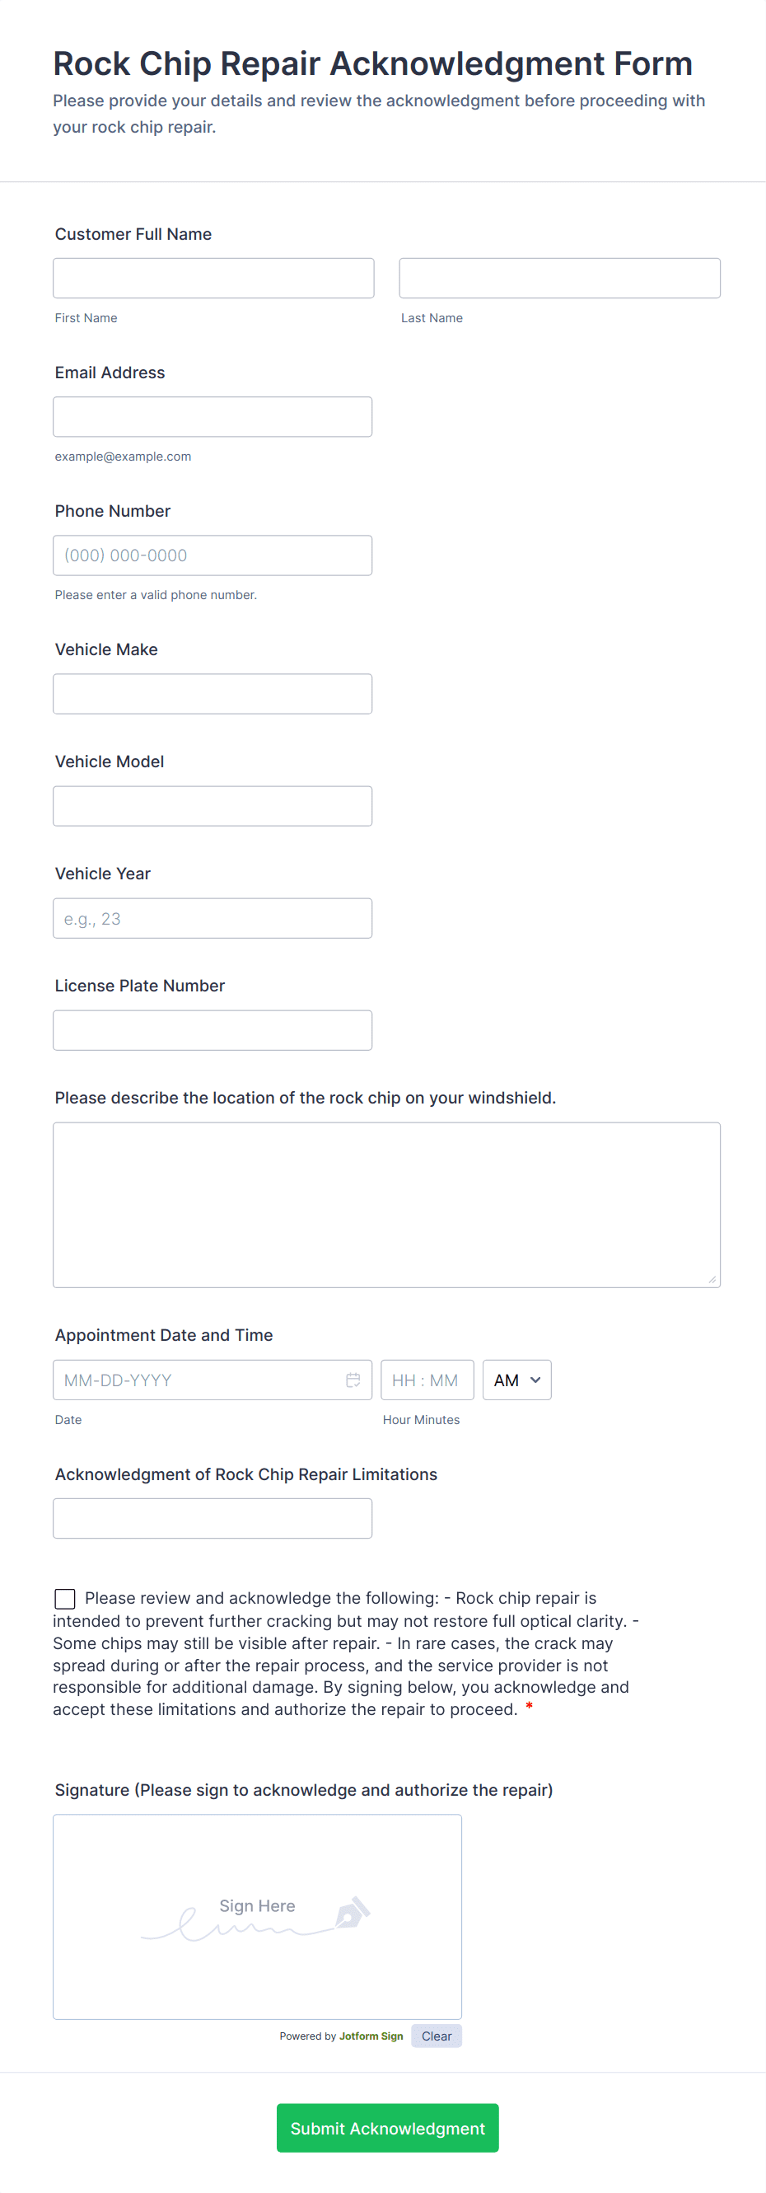Viewport: 766px width, 2193px height.
Task: Check the repair limitations acknowledgment checkbox
Action: 65,1598
